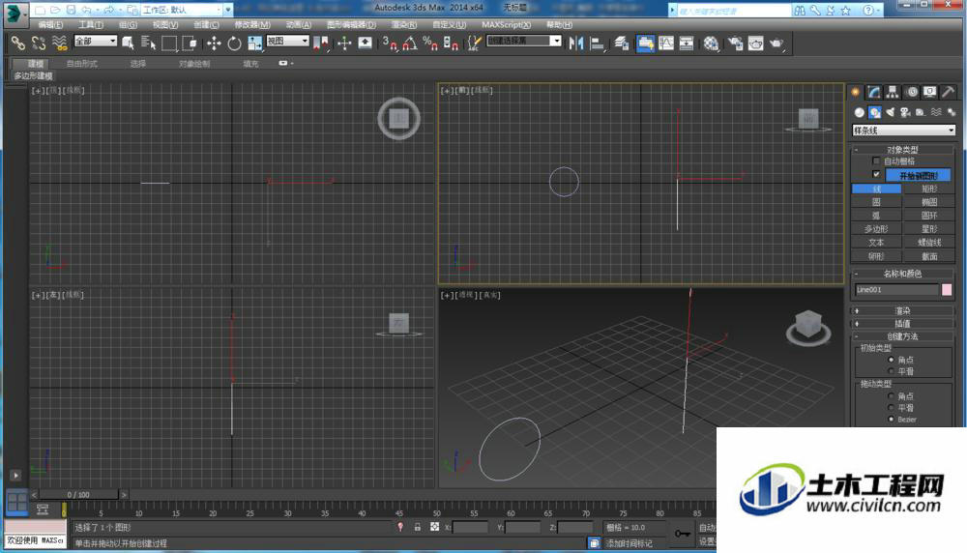This screenshot has height=553, width=967.
Task: Click the Line001 object color swatch
Action: (947, 290)
